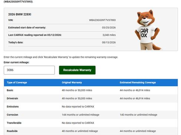Select the 'Drivetrain' coverage row label
This screenshot has height=135, width=181.
pos(12,98)
